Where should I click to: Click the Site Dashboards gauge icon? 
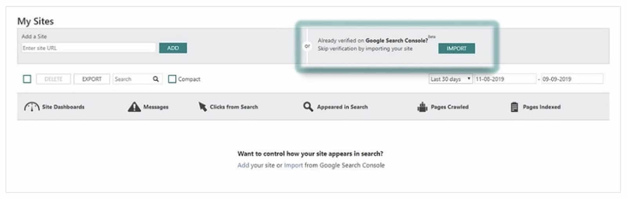(32, 107)
